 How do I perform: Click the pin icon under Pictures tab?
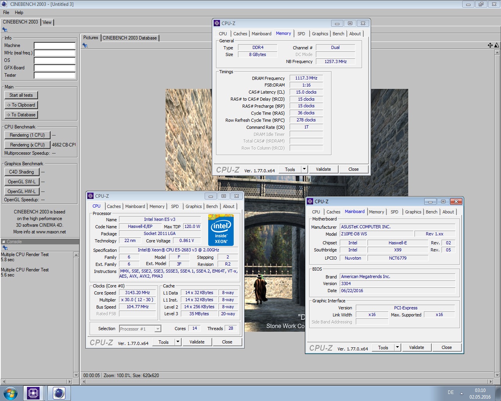pyautogui.click(x=85, y=45)
